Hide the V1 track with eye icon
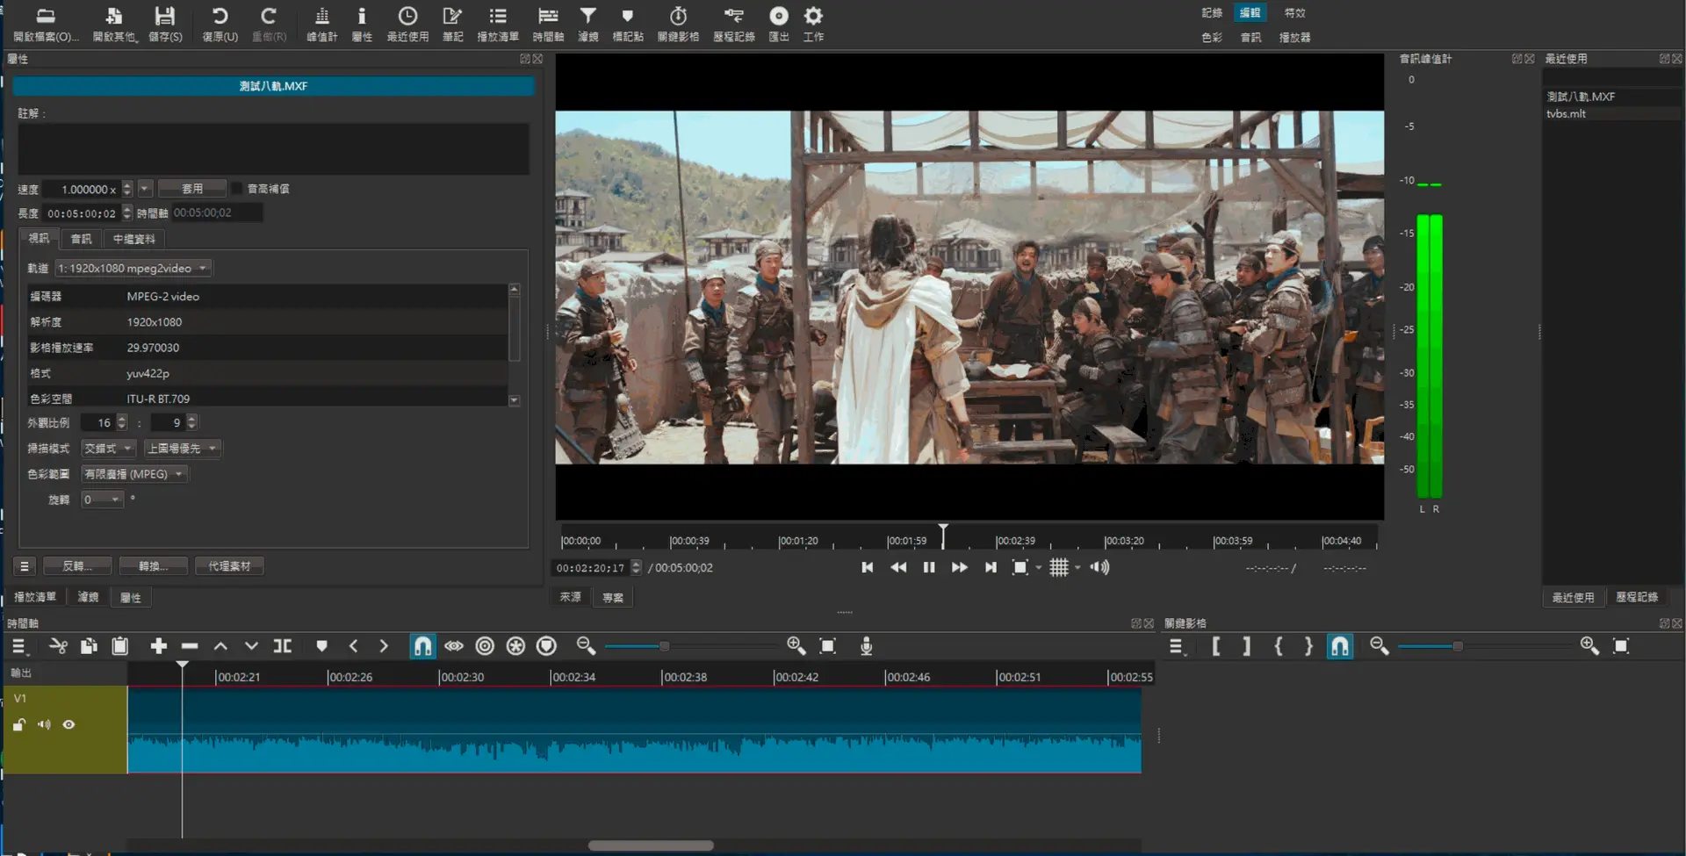 68,725
